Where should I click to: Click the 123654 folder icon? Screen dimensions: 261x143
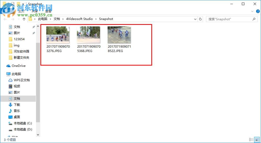coord(10,39)
